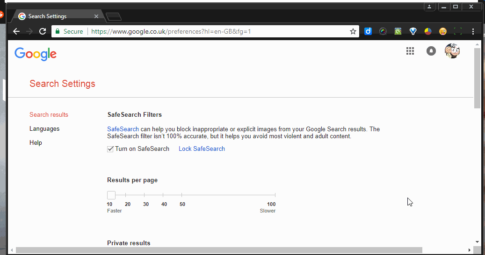Click the blue diamond extension icon
This screenshot has height=255, width=485.
click(413, 31)
